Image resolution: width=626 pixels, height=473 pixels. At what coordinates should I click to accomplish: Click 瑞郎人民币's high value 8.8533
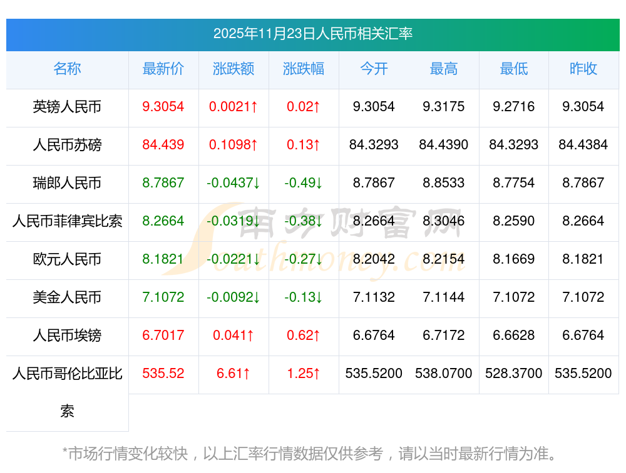tap(444, 183)
